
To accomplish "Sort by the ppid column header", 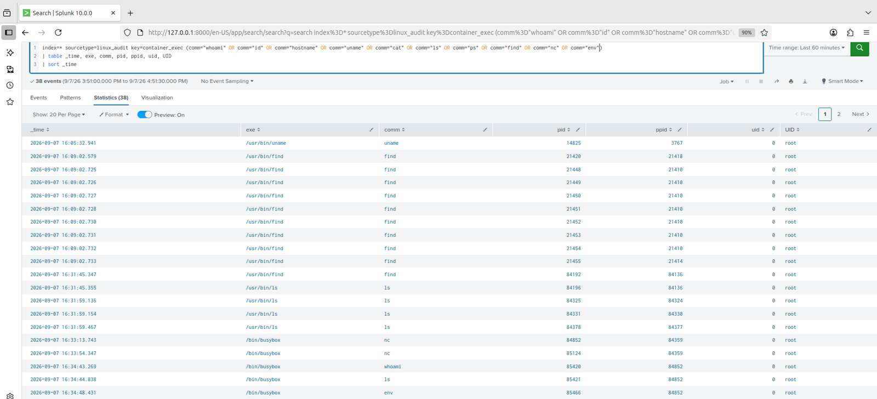I will click(x=664, y=130).
